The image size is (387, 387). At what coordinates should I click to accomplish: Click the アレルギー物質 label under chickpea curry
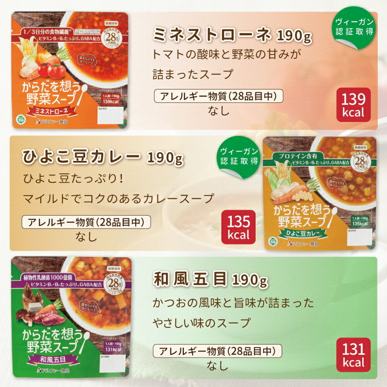tap(86, 222)
